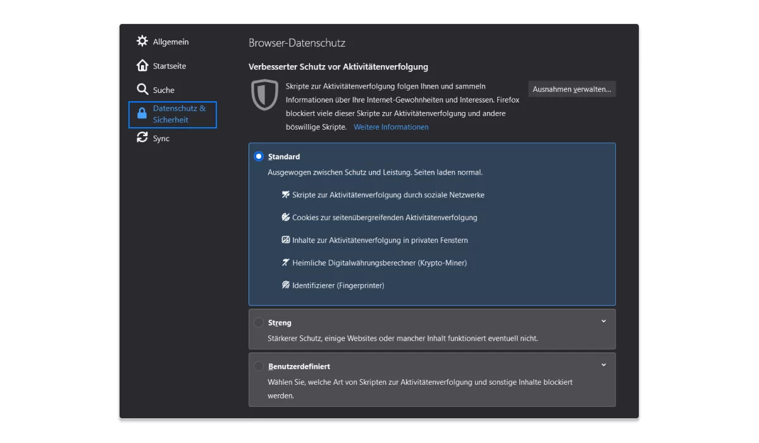Screen dimensions: 759x443
Task: Open Datenschutz & Sicherheit category
Action: [x=173, y=115]
